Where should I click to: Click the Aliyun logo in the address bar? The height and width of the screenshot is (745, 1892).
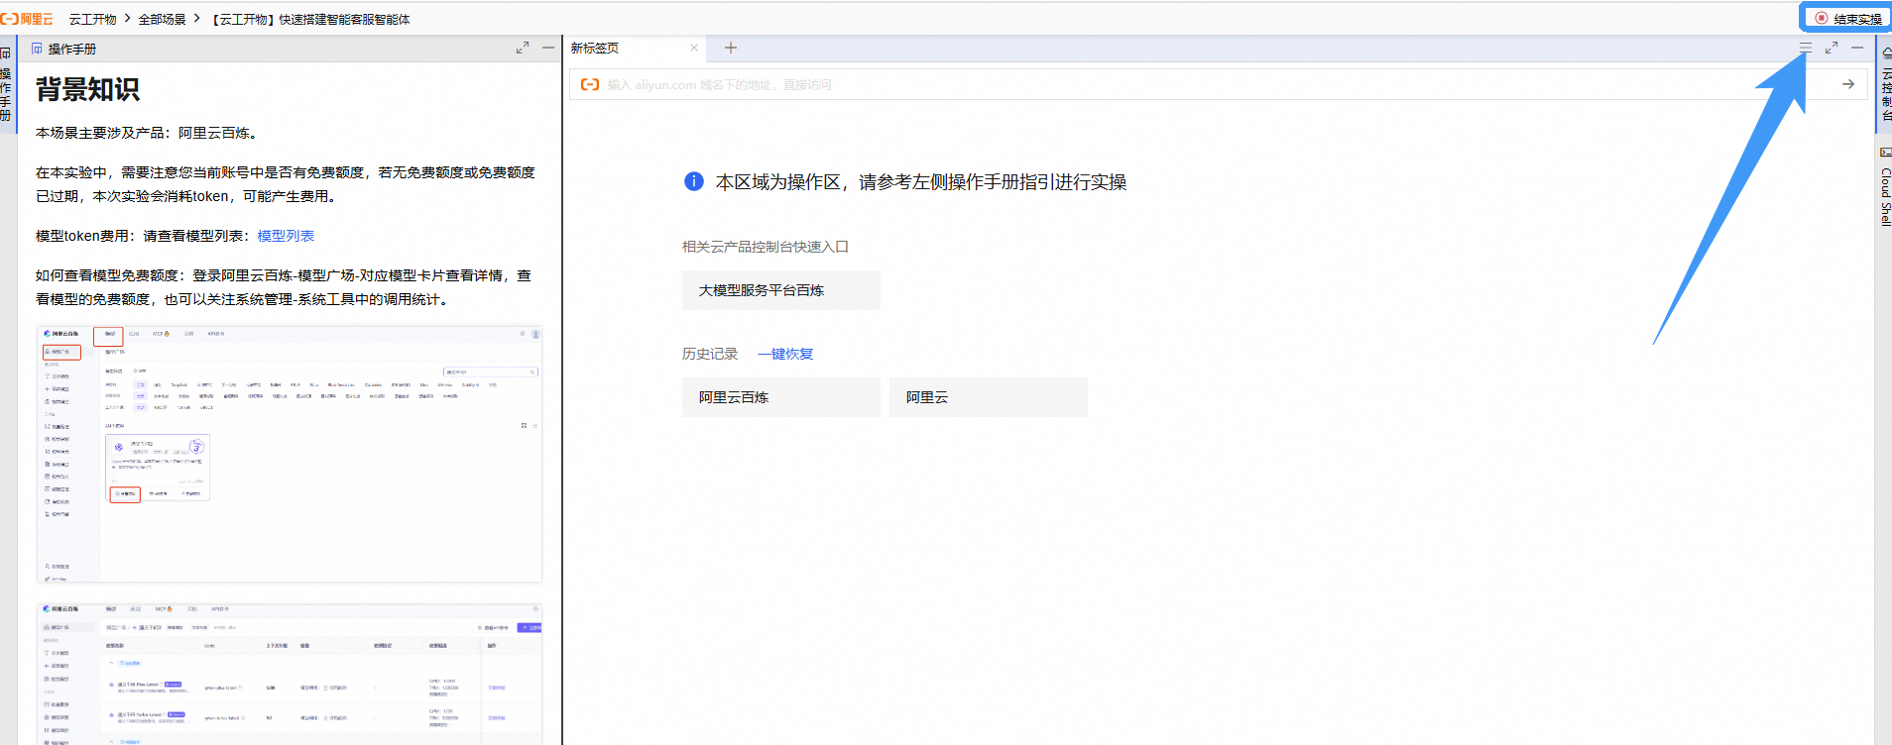tap(590, 84)
